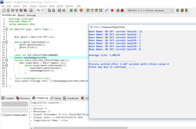Click the compile progress bar under Abort Compilation

(15, 110)
